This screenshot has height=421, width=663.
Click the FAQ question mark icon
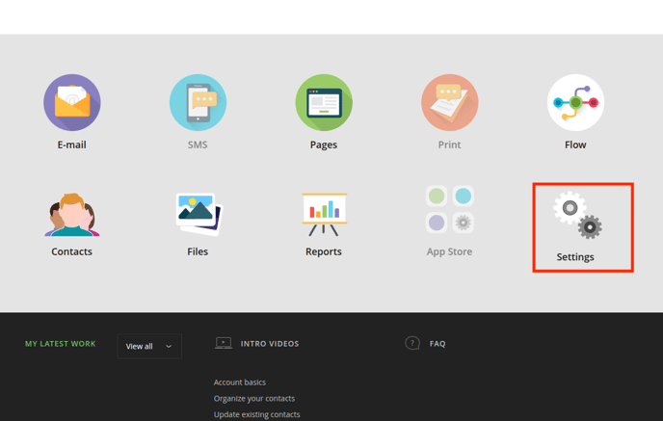[412, 343]
